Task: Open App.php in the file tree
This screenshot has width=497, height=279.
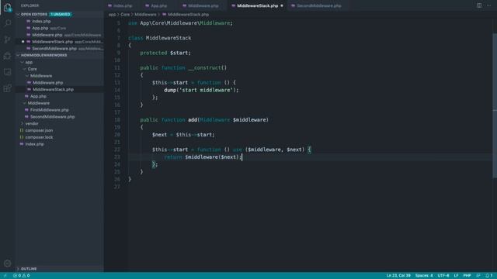Action: click(x=38, y=96)
